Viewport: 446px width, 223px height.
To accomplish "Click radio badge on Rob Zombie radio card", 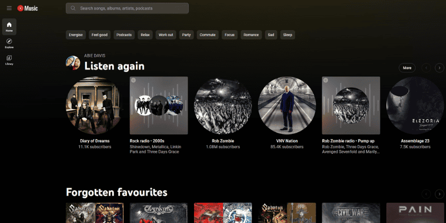I will point(326,80).
